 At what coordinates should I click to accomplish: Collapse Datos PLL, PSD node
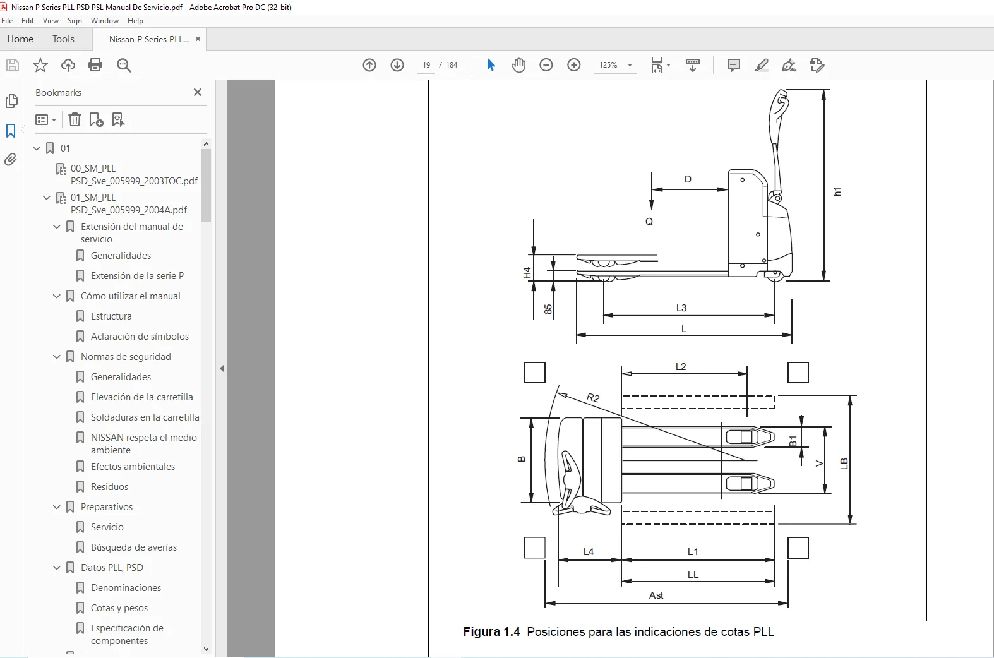(x=57, y=568)
